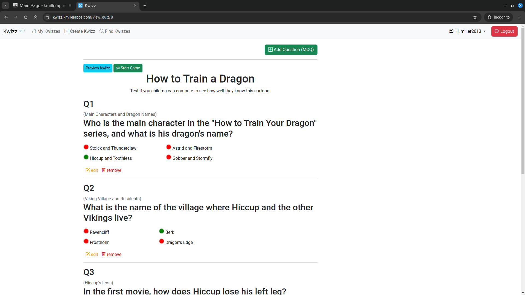This screenshot has height=295, width=525.
Task: Reload the current page
Action: 26,17
